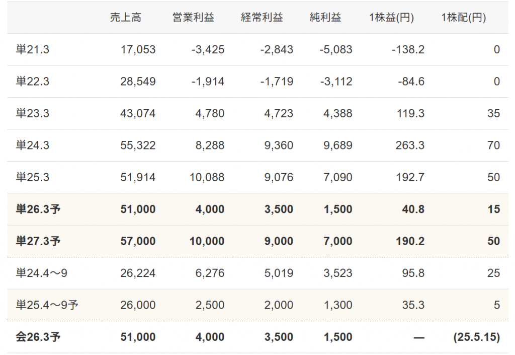
Task: Click the 263.3 earnings per share cell
Action: click(x=410, y=146)
